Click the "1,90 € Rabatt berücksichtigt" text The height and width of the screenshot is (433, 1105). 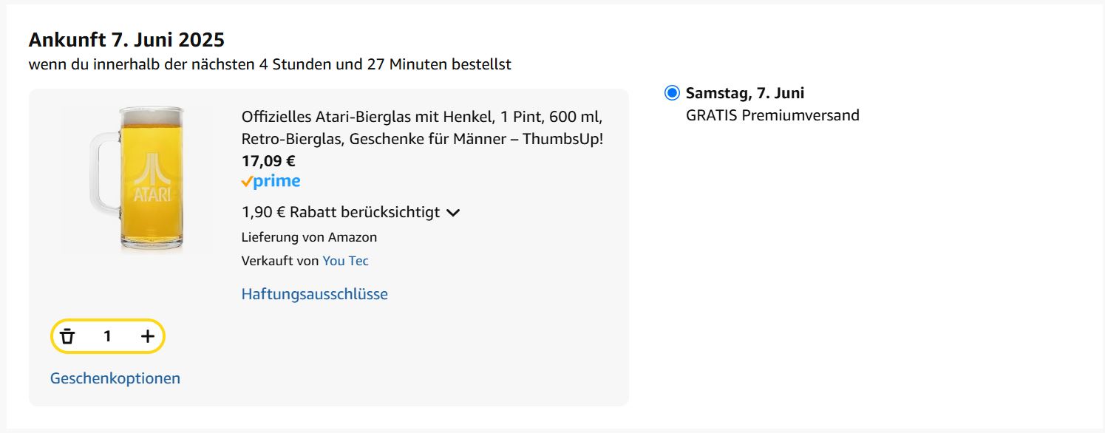[340, 213]
